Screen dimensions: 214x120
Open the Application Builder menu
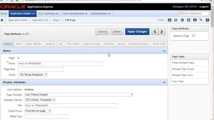point(22,14)
